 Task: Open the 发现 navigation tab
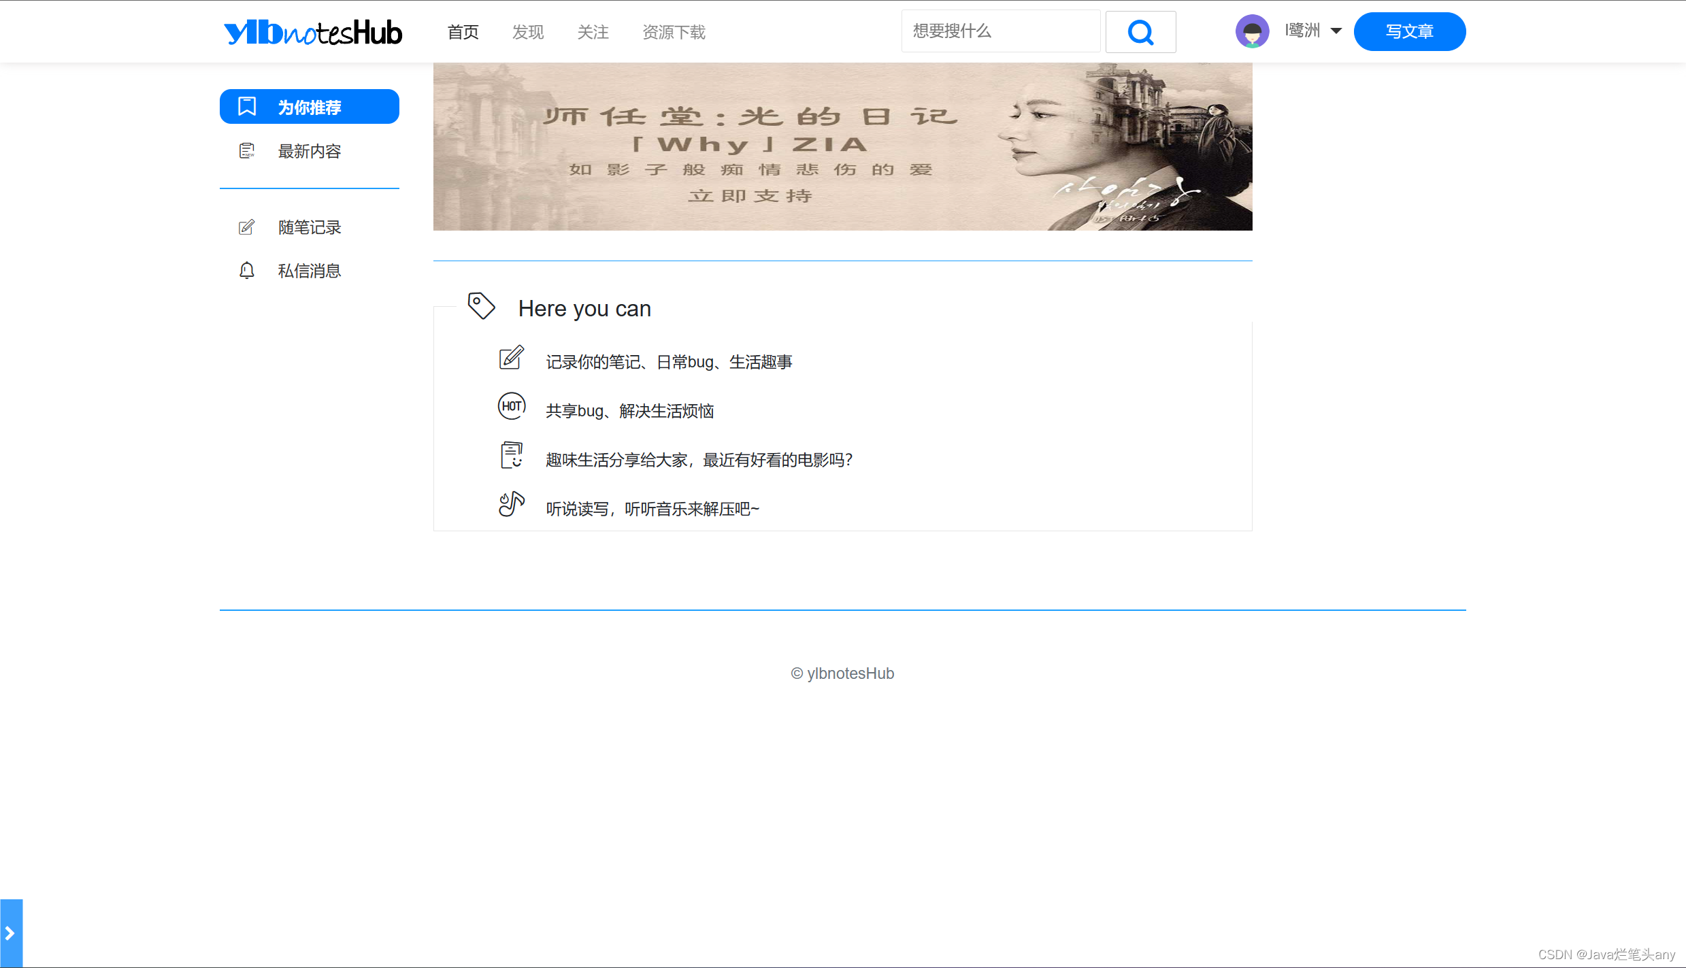527,32
